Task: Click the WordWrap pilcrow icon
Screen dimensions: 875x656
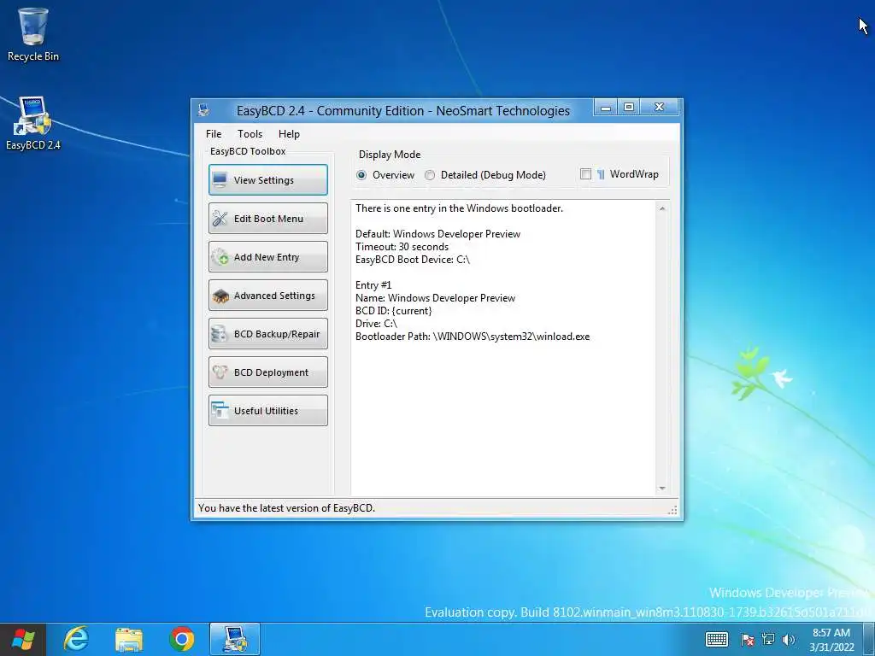Action: point(601,174)
